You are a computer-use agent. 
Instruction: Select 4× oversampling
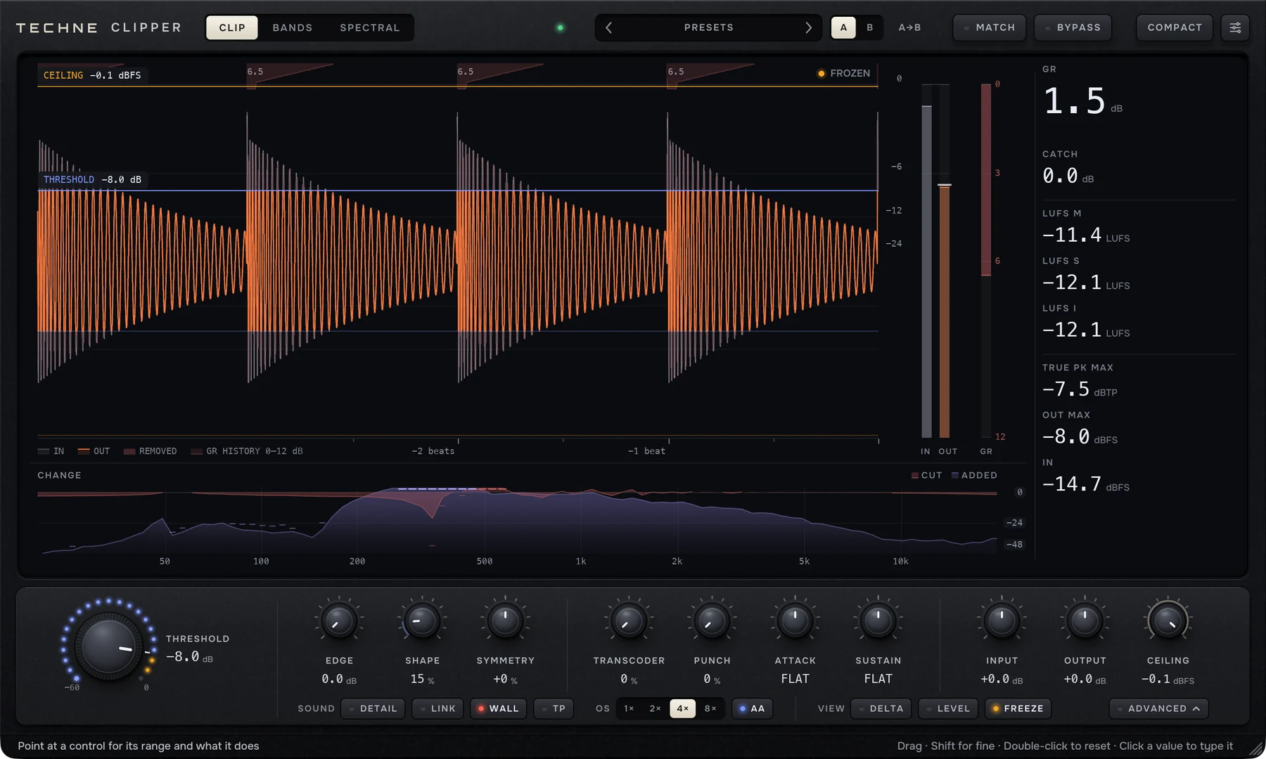click(682, 708)
